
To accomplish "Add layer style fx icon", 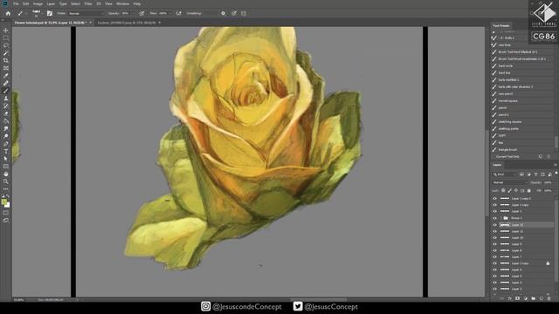I will point(510,298).
